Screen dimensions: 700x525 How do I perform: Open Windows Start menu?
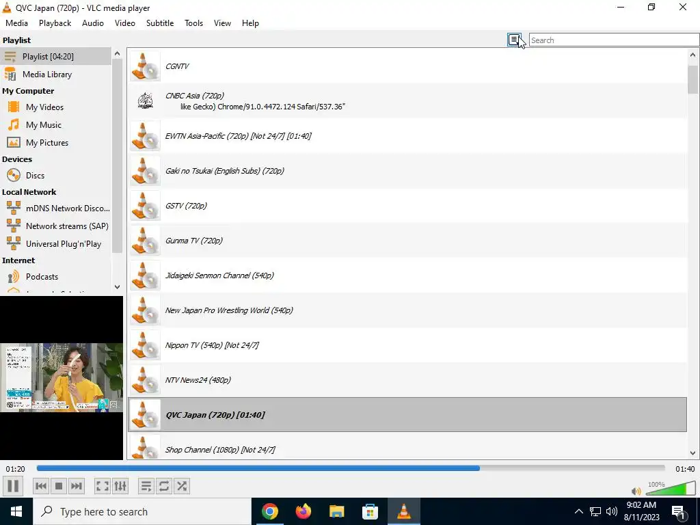pos(16,511)
